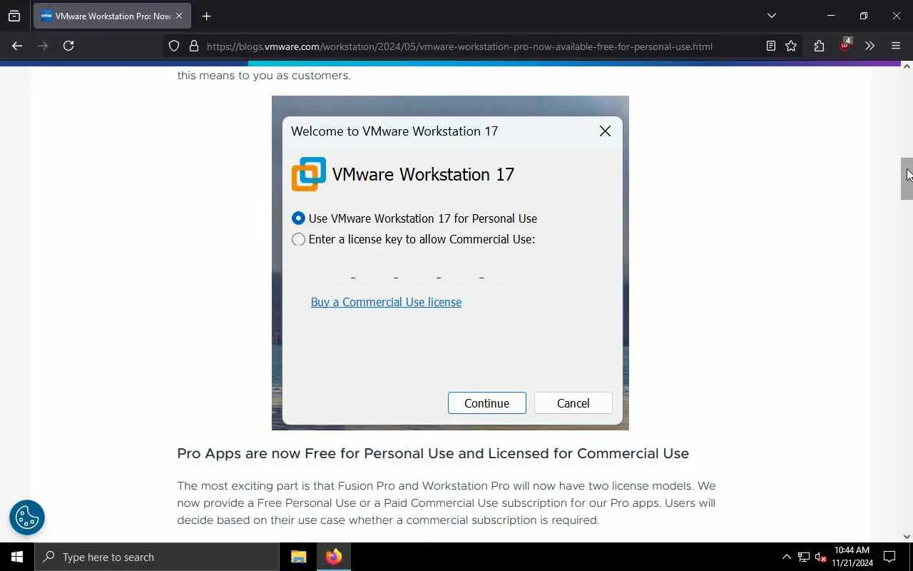Bookmark this page with star icon
This screenshot has width=913, height=571.
click(791, 46)
